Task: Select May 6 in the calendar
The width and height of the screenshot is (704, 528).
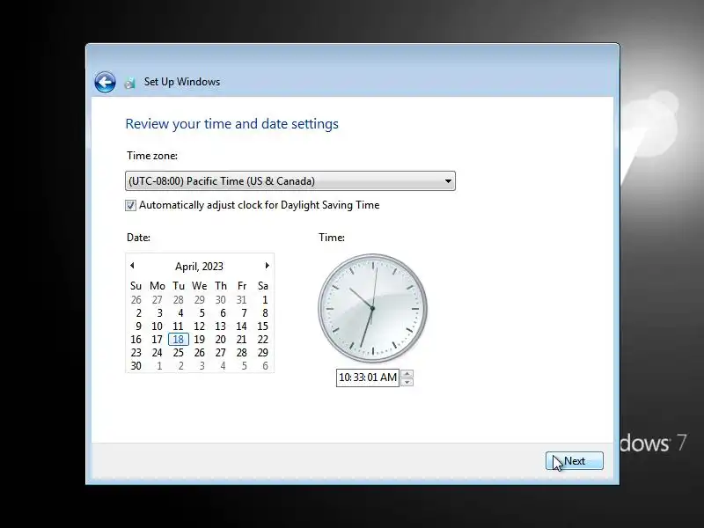Action: pyautogui.click(x=265, y=366)
